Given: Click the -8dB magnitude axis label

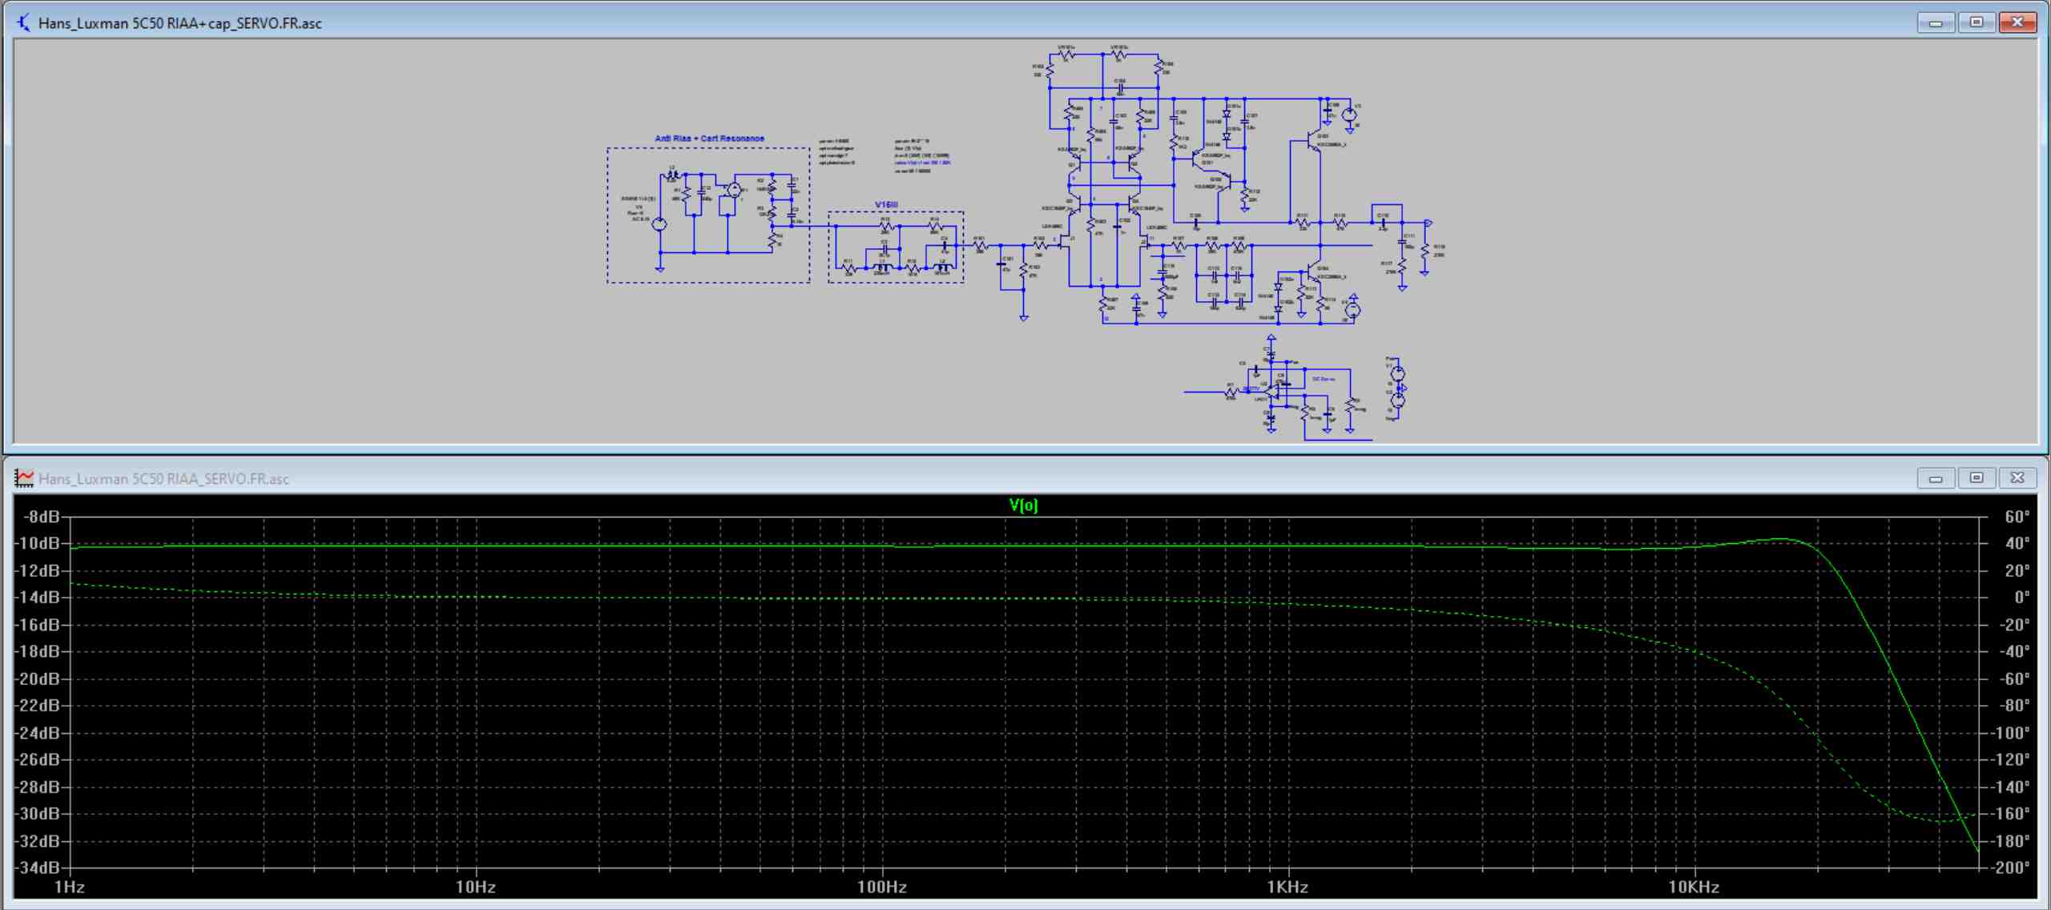Looking at the screenshot, I should coord(42,517).
